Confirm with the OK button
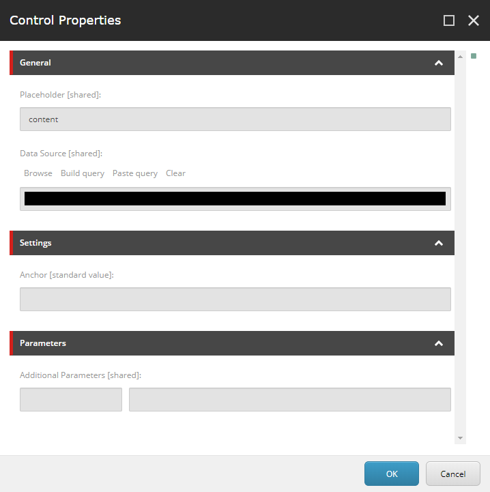Image resolution: width=490 pixels, height=492 pixels. (x=392, y=474)
